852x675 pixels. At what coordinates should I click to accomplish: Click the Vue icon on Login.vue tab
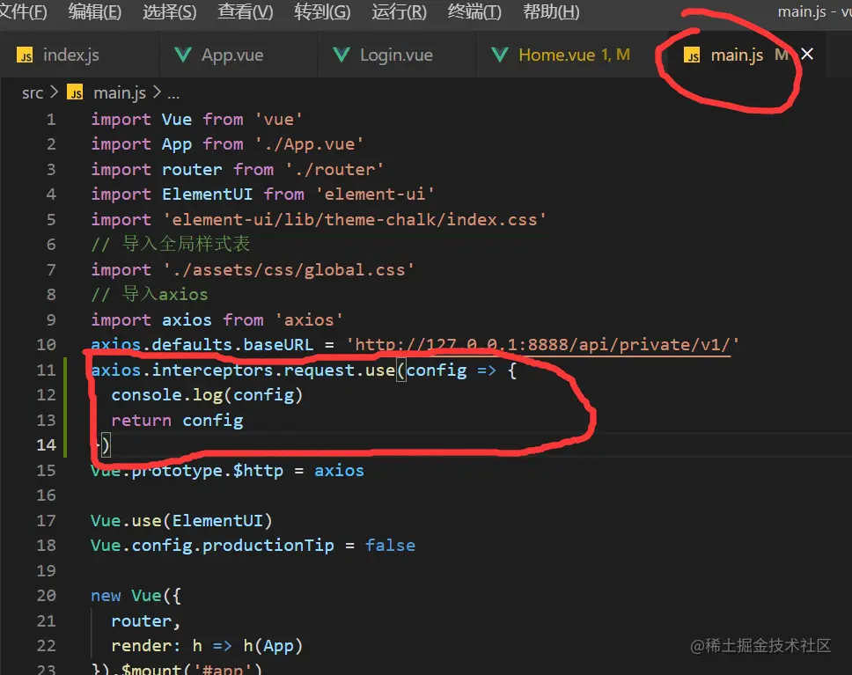pos(342,55)
